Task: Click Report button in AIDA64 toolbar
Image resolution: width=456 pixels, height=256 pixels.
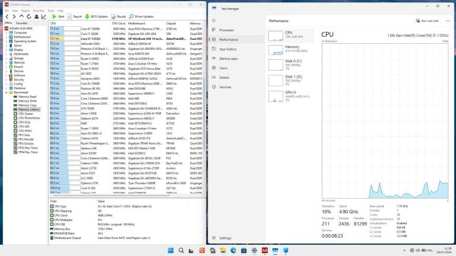Action: pyautogui.click(x=74, y=17)
